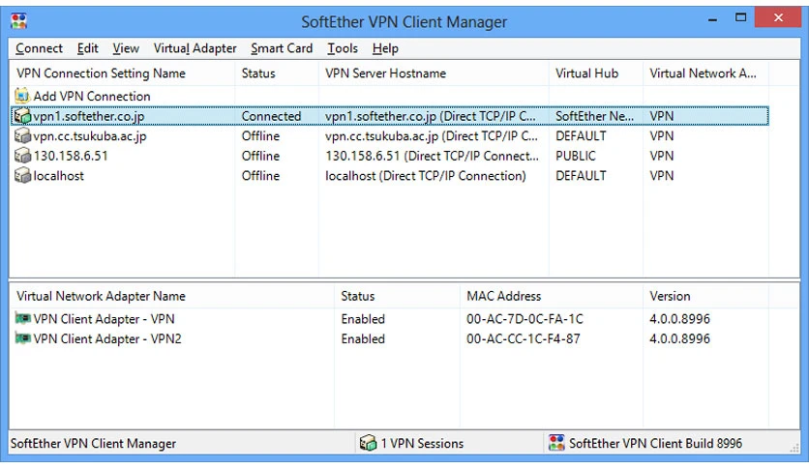This screenshot has height=468, width=809.
Task: Click the 1 VPN Sessions status text
Action: [422, 443]
